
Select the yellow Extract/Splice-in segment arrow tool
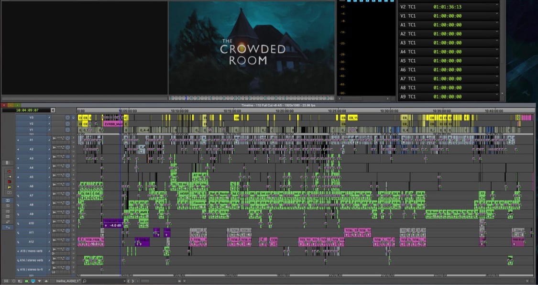[9, 176]
